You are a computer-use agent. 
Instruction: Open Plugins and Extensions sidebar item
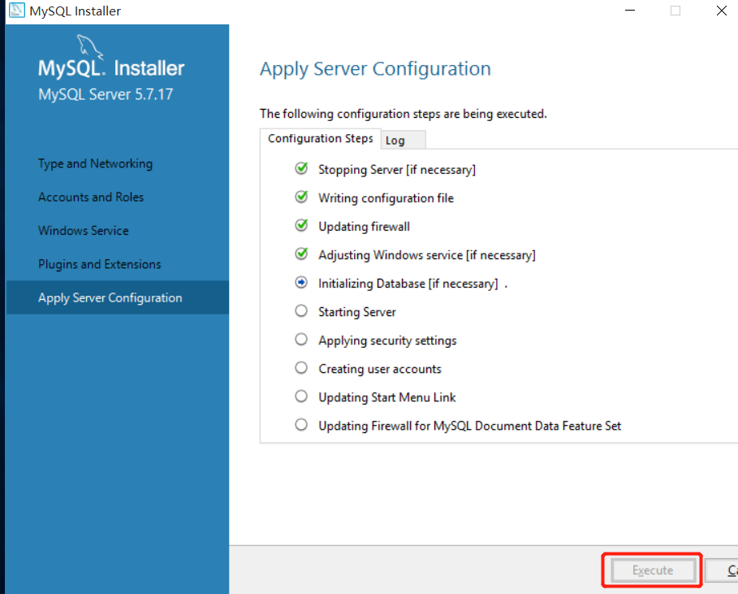tap(99, 264)
